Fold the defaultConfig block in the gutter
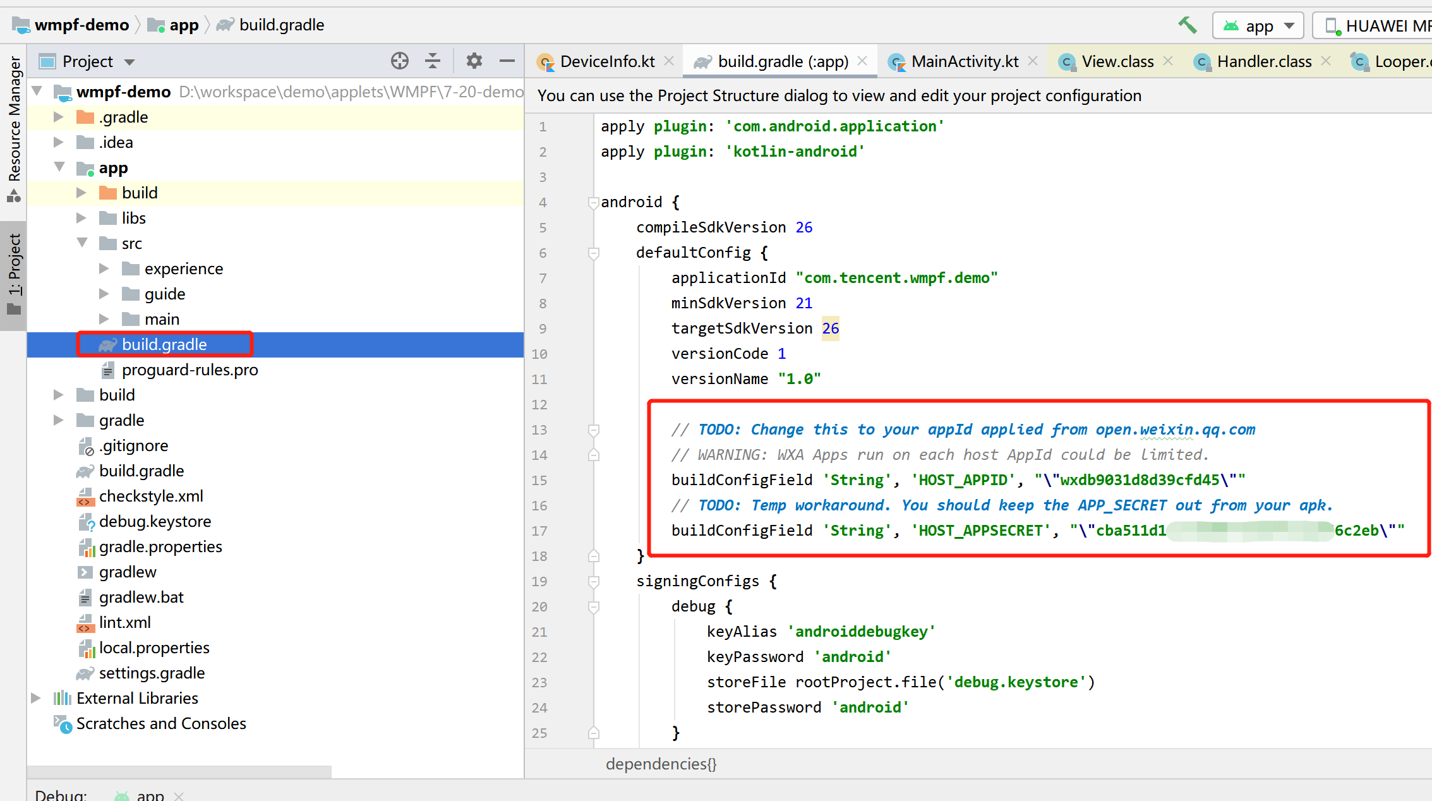The height and width of the screenshot is (801, 1432). pos(593,253)
